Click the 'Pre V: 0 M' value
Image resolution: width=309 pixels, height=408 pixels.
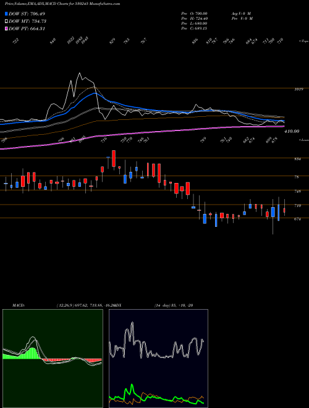tap(242, 19)
